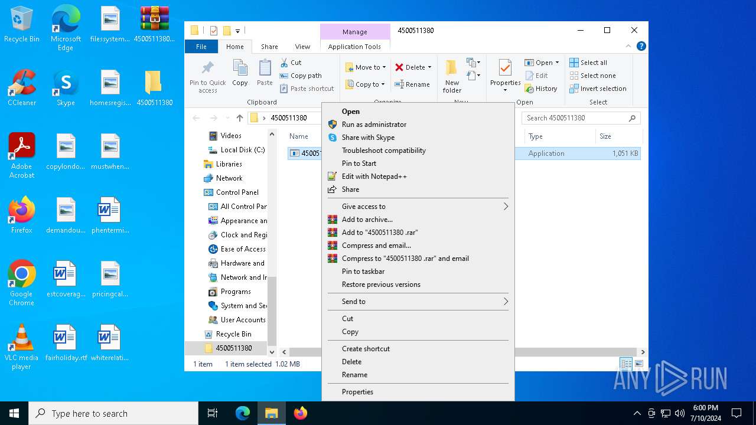Choose Share with Skype
Image resolution: width=756 pixels, height=425 pixels.
coord(418,138)
